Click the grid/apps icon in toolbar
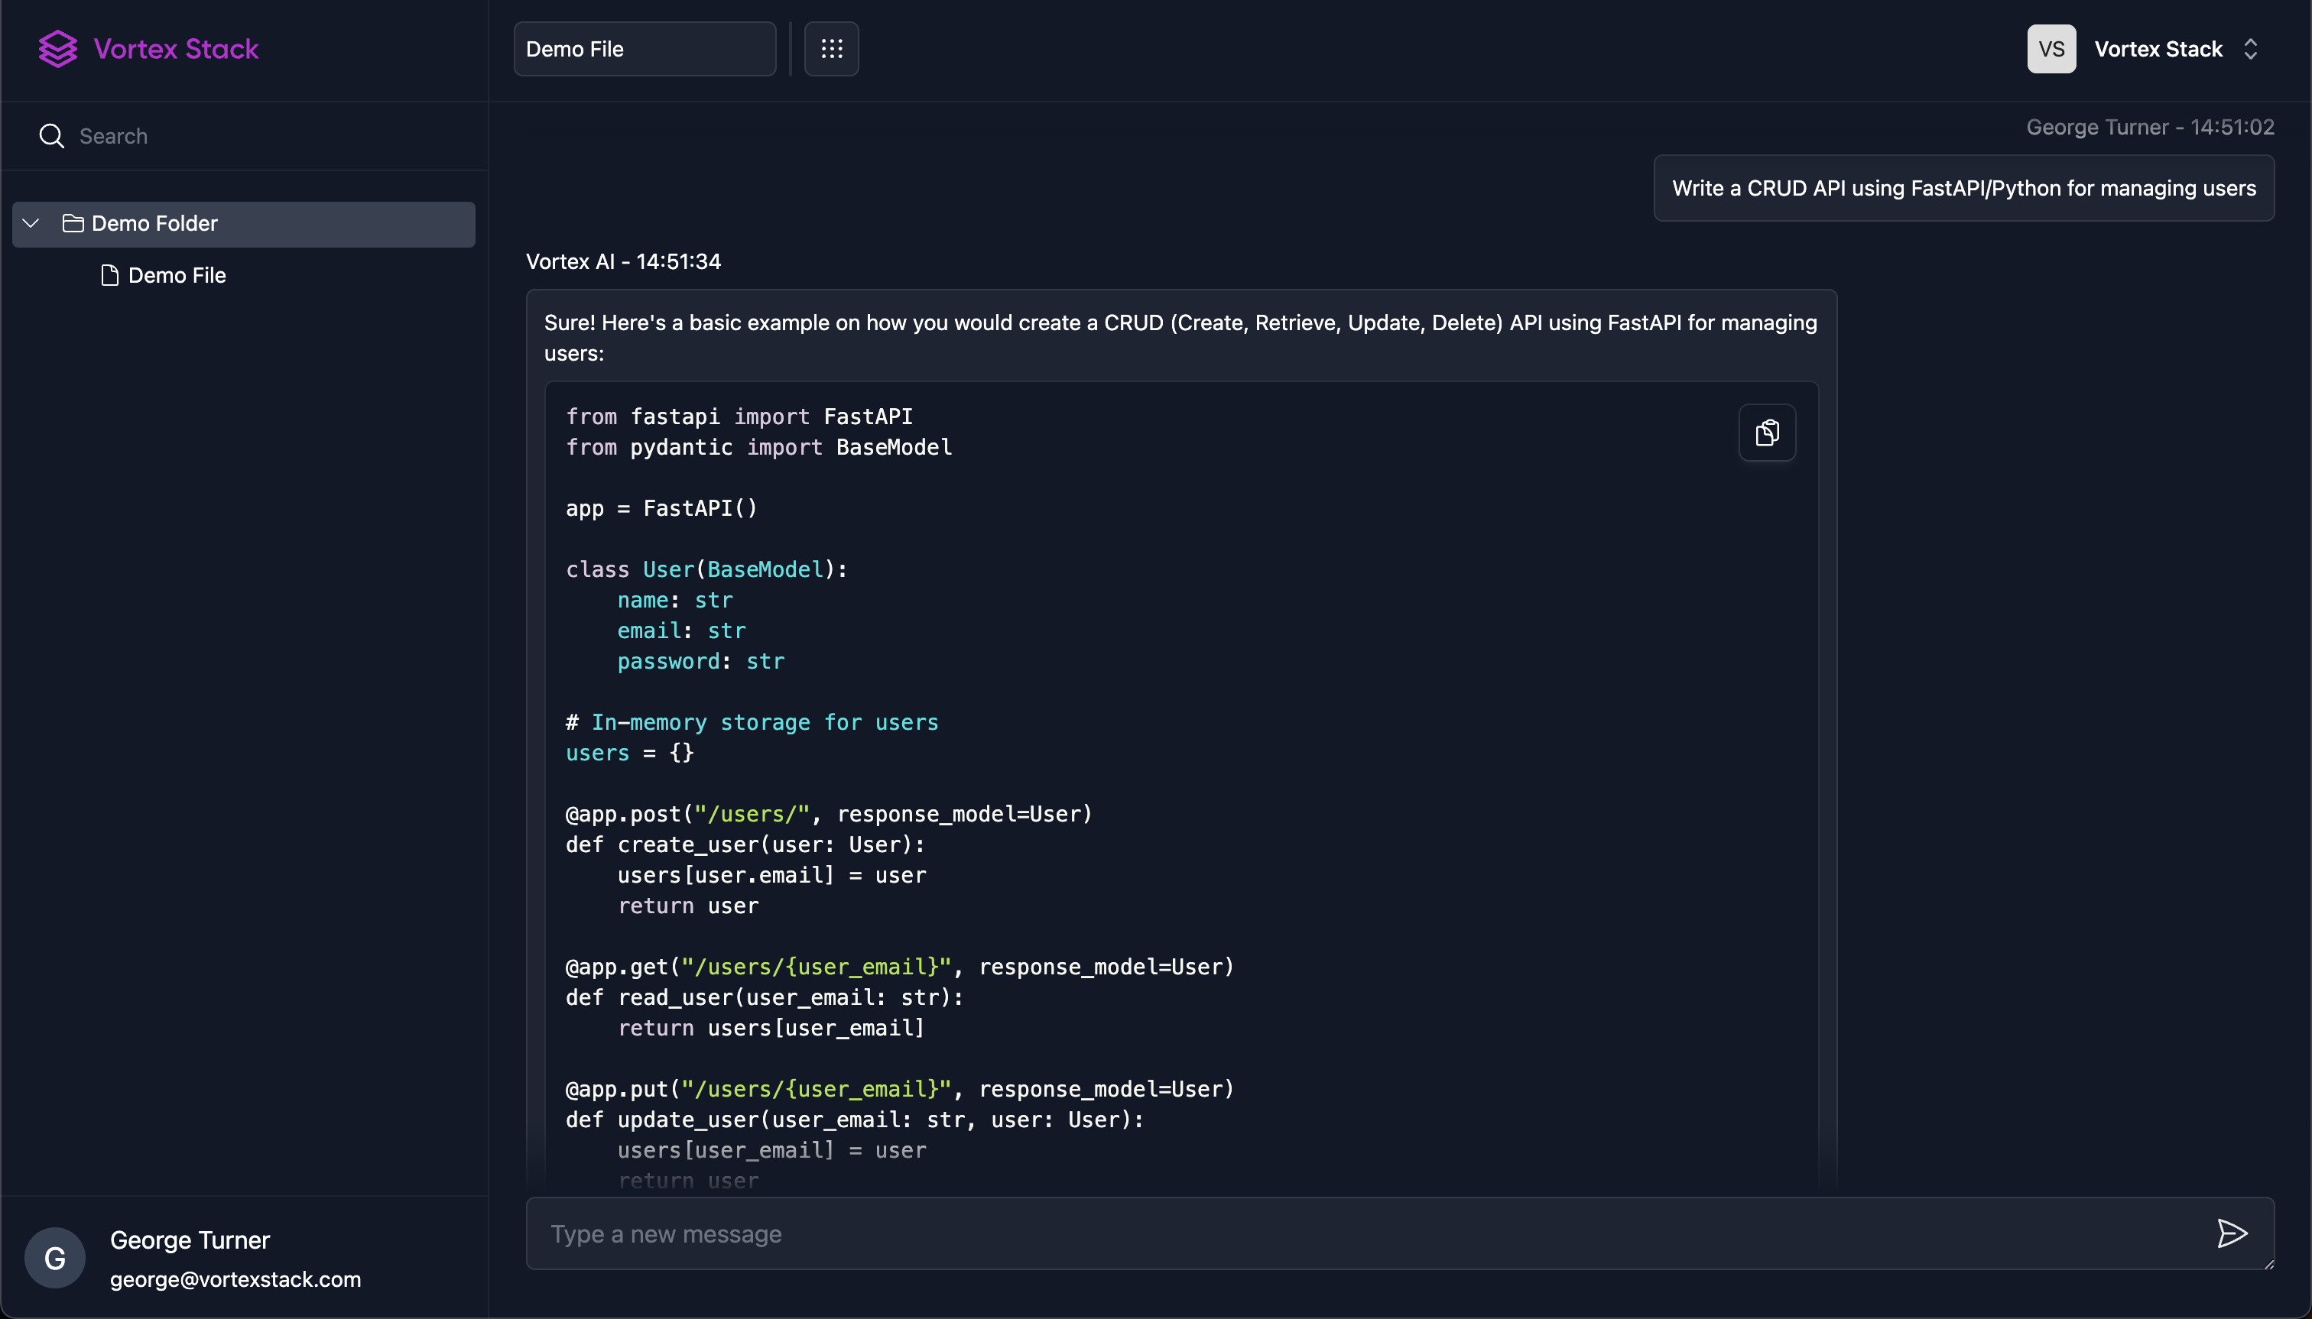Image resolution: width=2312 pixels, height=1319 pixels. click(830, 47)
